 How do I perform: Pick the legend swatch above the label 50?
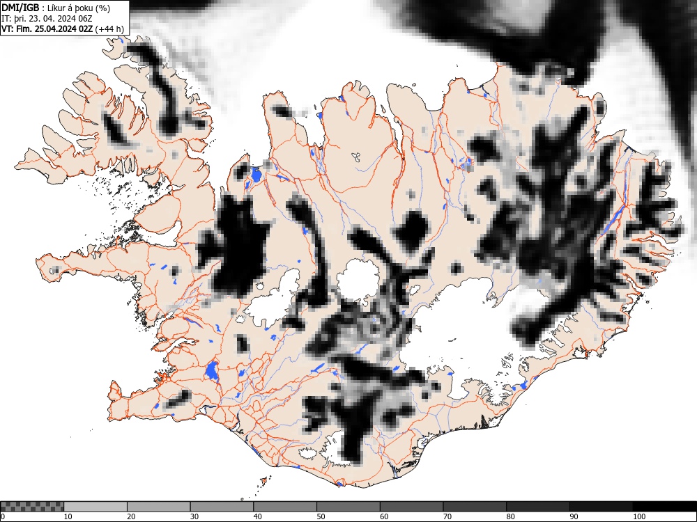coord(348,507)
